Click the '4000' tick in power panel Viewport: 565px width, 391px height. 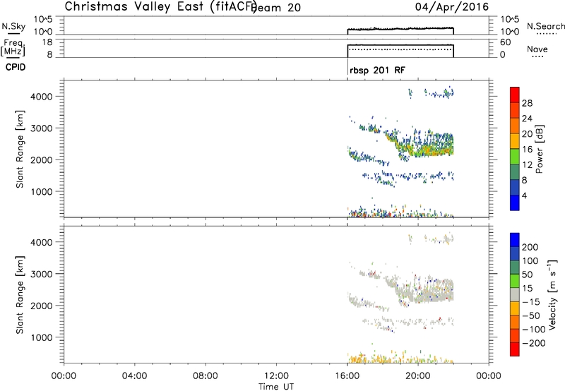pyautogui.click(x=41, y=97)
